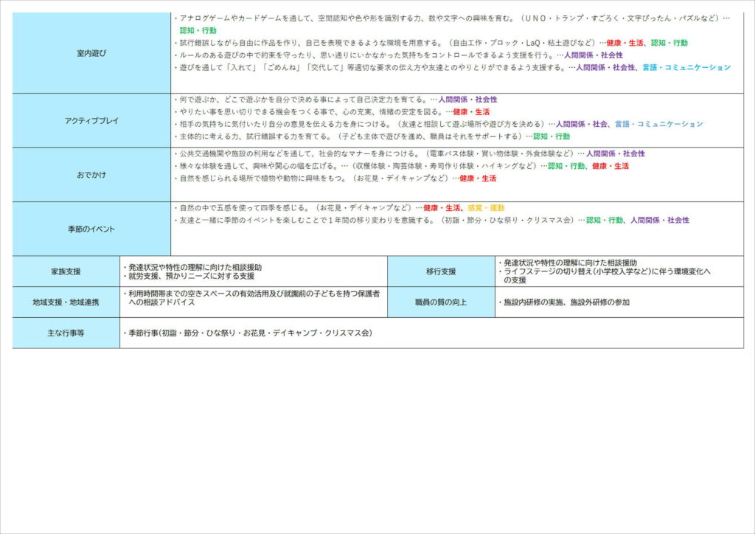Select the 就労支援、預かりニーズに対する支援 line
The height and width of the screenshot is (534, 755).
pyautogui.click(x=190, y=276)
